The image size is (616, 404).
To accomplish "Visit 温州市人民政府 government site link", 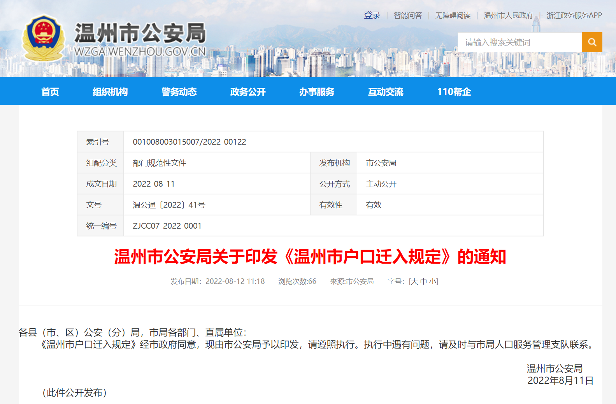I will coord(508,16).
